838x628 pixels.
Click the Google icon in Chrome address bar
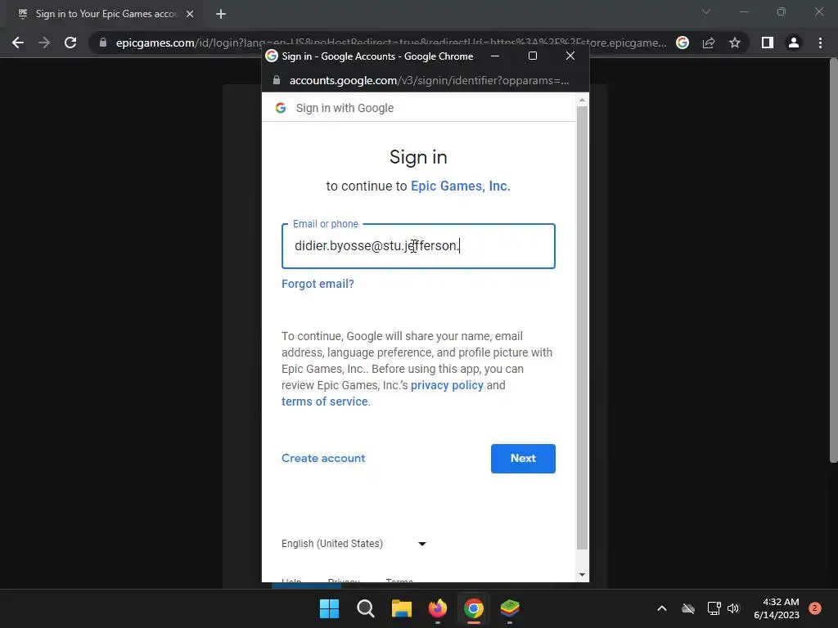tap(683, 43)
